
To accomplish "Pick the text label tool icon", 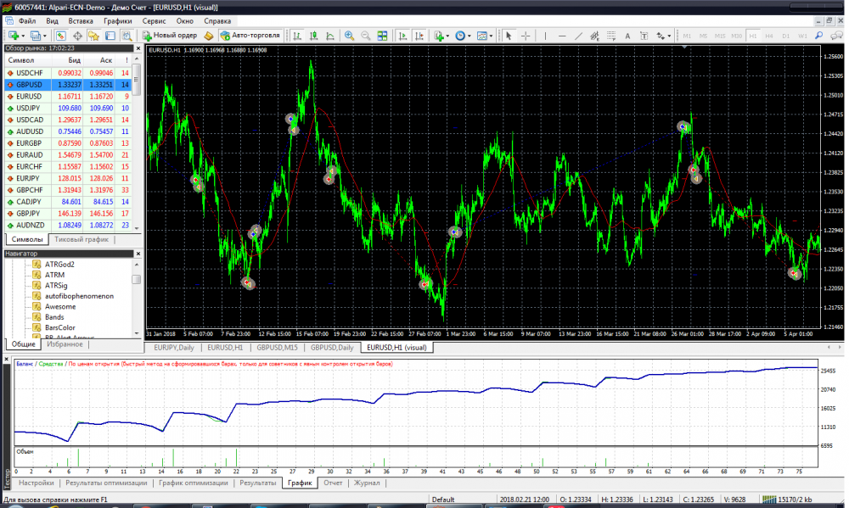I will click(627, 36).
